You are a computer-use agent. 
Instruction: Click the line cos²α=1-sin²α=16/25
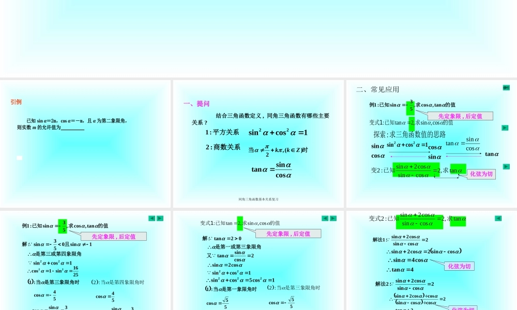(53, 271)
